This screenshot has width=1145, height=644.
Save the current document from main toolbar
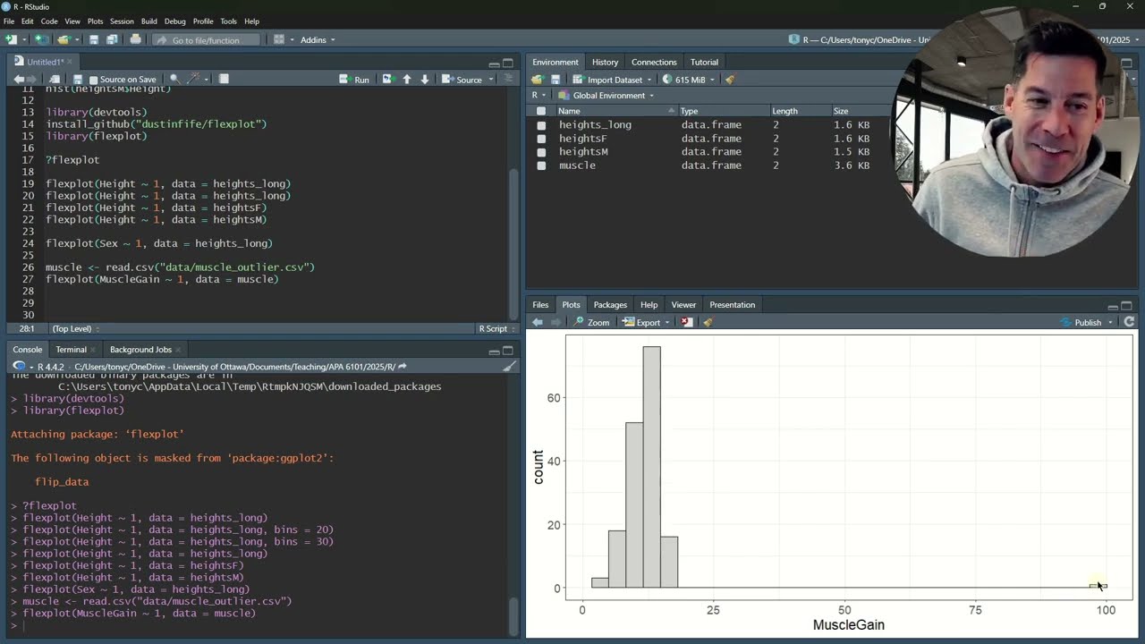click(93, 39)
